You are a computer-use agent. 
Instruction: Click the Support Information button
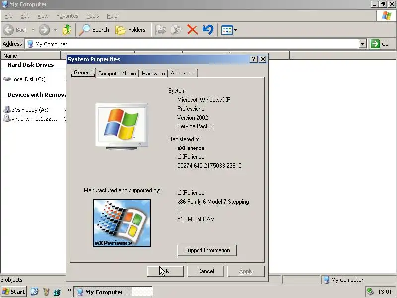[x=207, y=250]
